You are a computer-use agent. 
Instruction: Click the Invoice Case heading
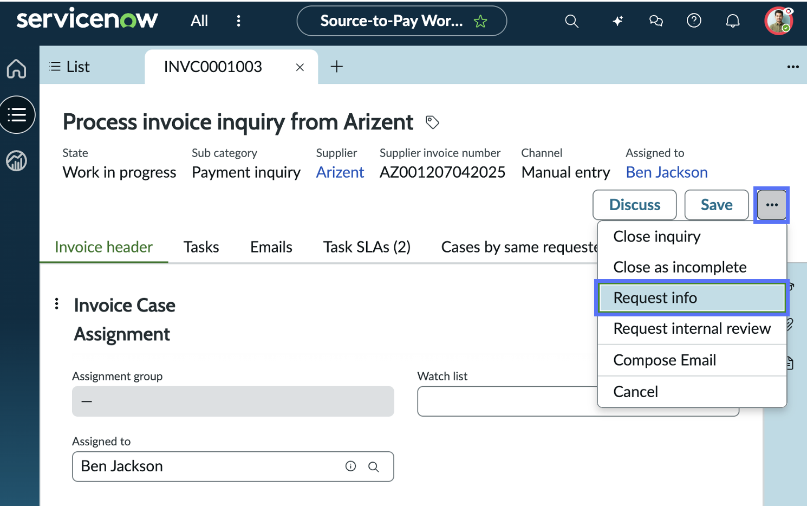pyautogui.click(x=125, y=306)
